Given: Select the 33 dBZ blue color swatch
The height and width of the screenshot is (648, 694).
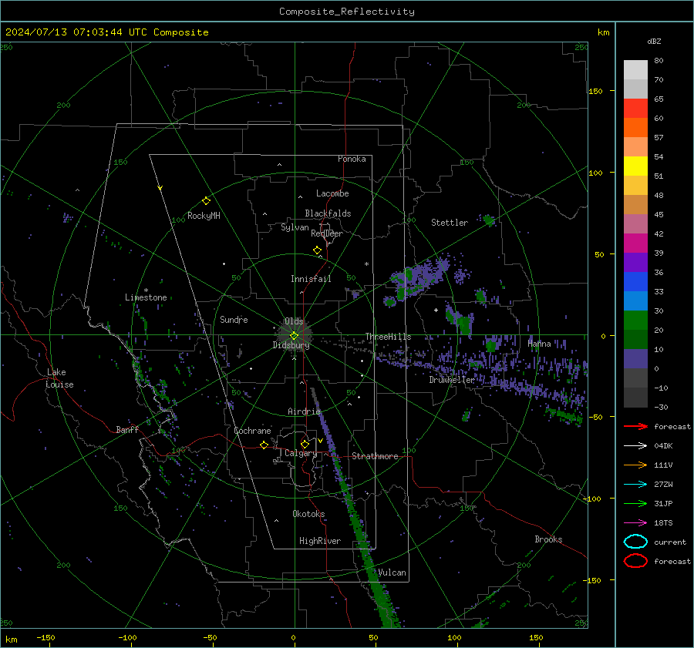Looking at the screenshot, I should point(635,281).
